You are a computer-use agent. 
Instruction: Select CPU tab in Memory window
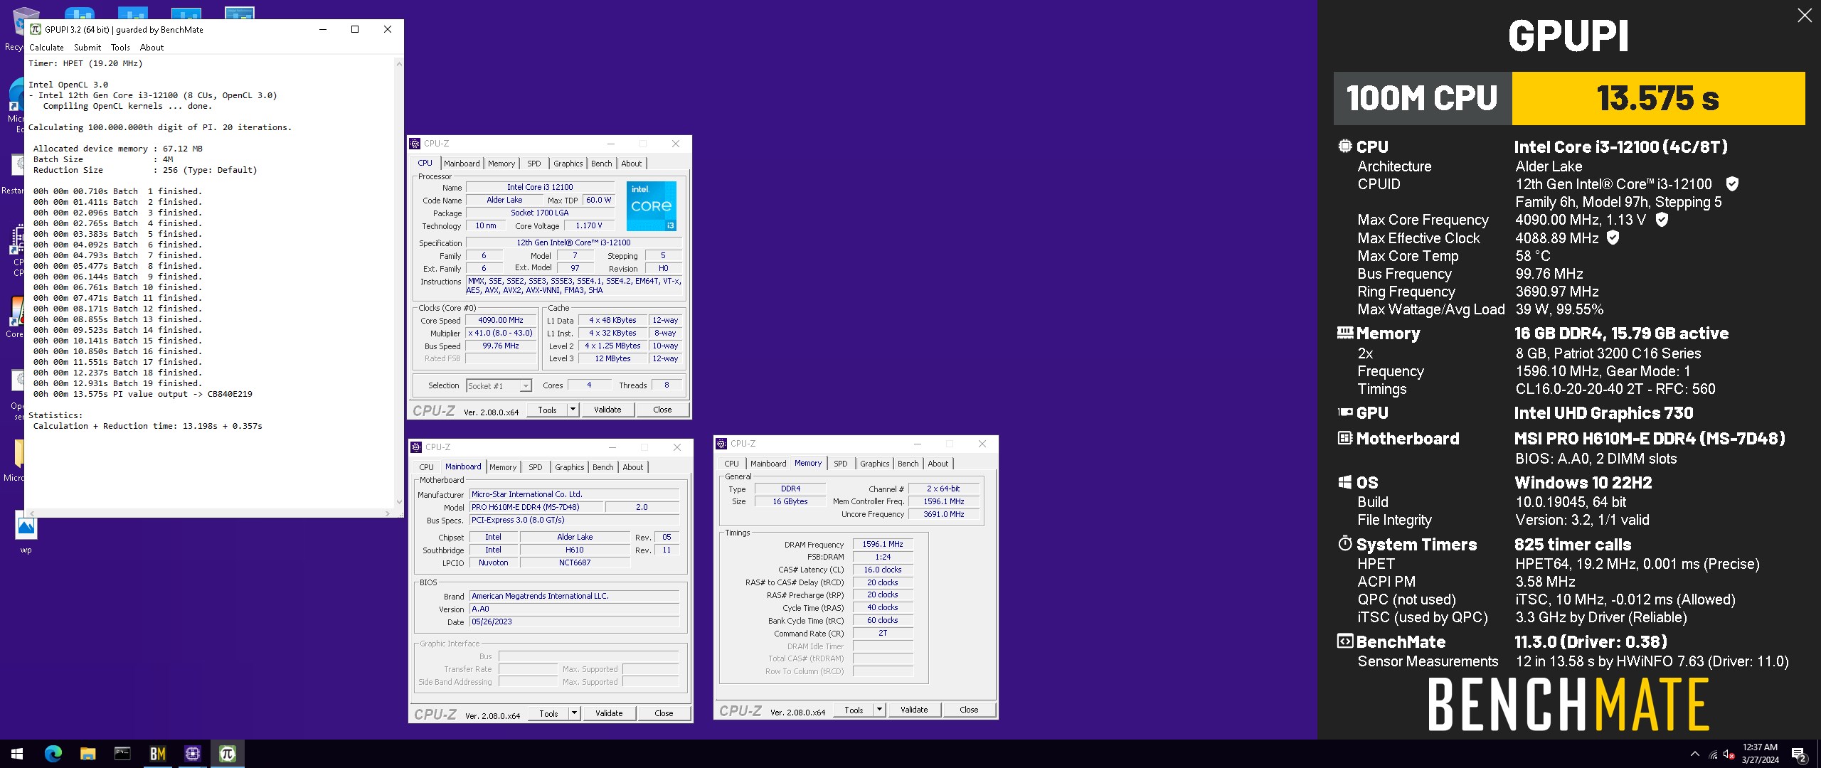(731, 464)
